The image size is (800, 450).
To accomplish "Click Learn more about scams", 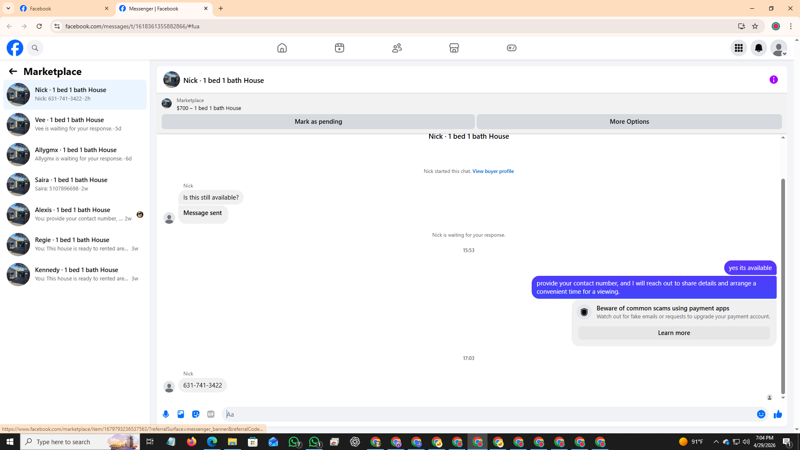I will [x=674, y=333].
